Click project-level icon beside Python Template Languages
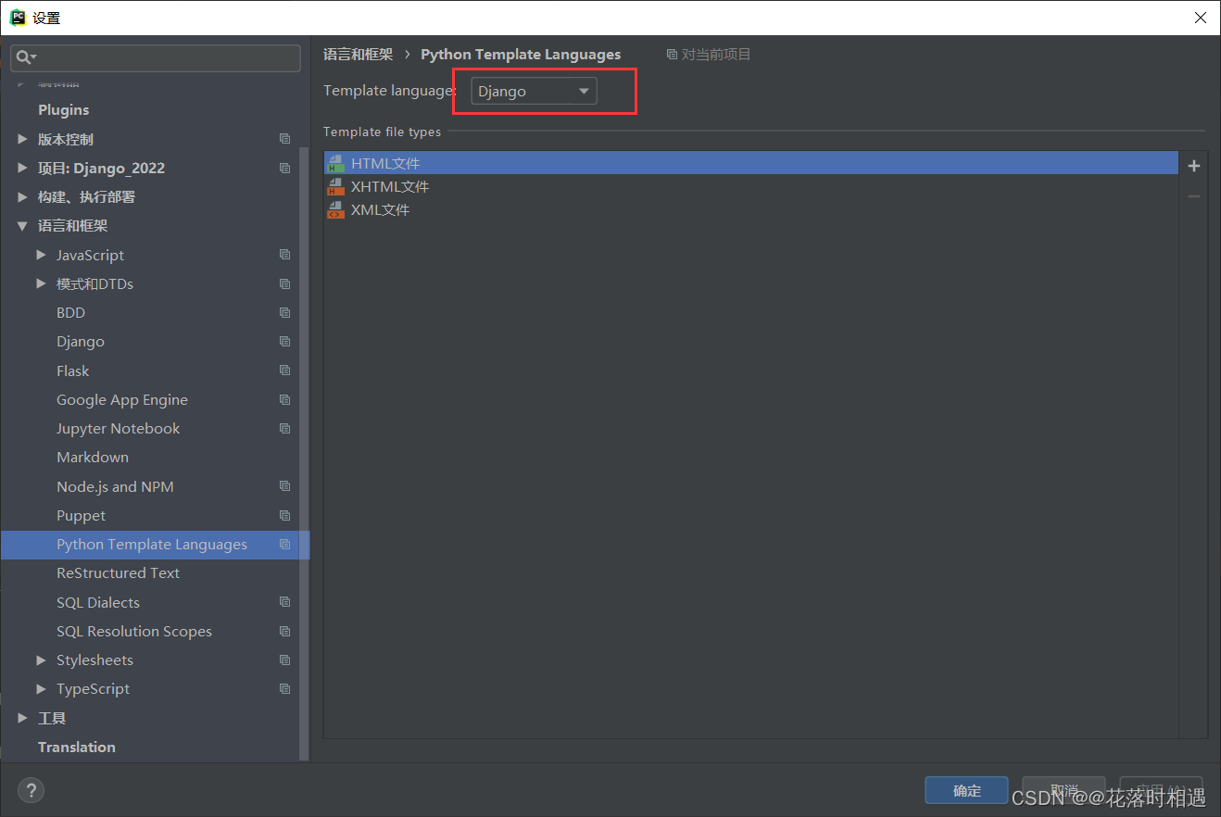Image resolution: width=1221 pixels, height=817 pixels. click(284, 544)
